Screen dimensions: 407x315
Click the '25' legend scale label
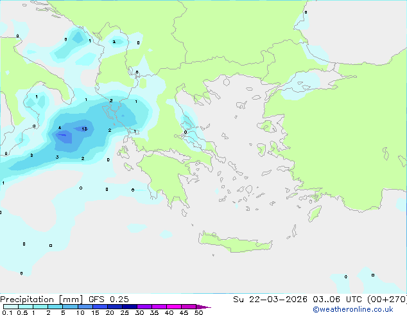coord(125,312)
